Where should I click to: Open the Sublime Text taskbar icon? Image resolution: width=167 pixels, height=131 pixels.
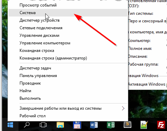coord(128,124)
